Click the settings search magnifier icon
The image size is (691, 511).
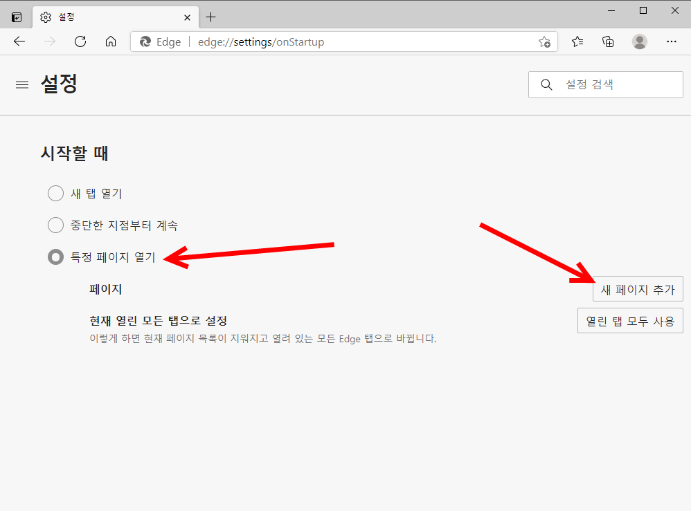click(x=546, y=84)
